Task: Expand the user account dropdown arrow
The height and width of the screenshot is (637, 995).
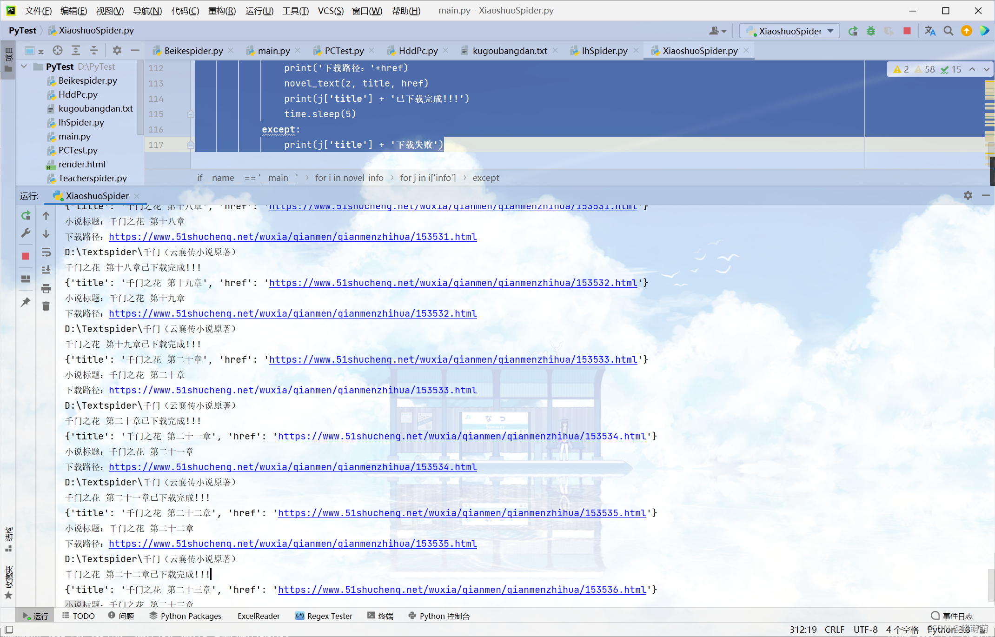Action: (x=724, y=32)
